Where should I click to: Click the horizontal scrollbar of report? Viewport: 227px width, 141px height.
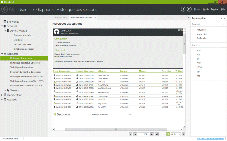[116, 129]
